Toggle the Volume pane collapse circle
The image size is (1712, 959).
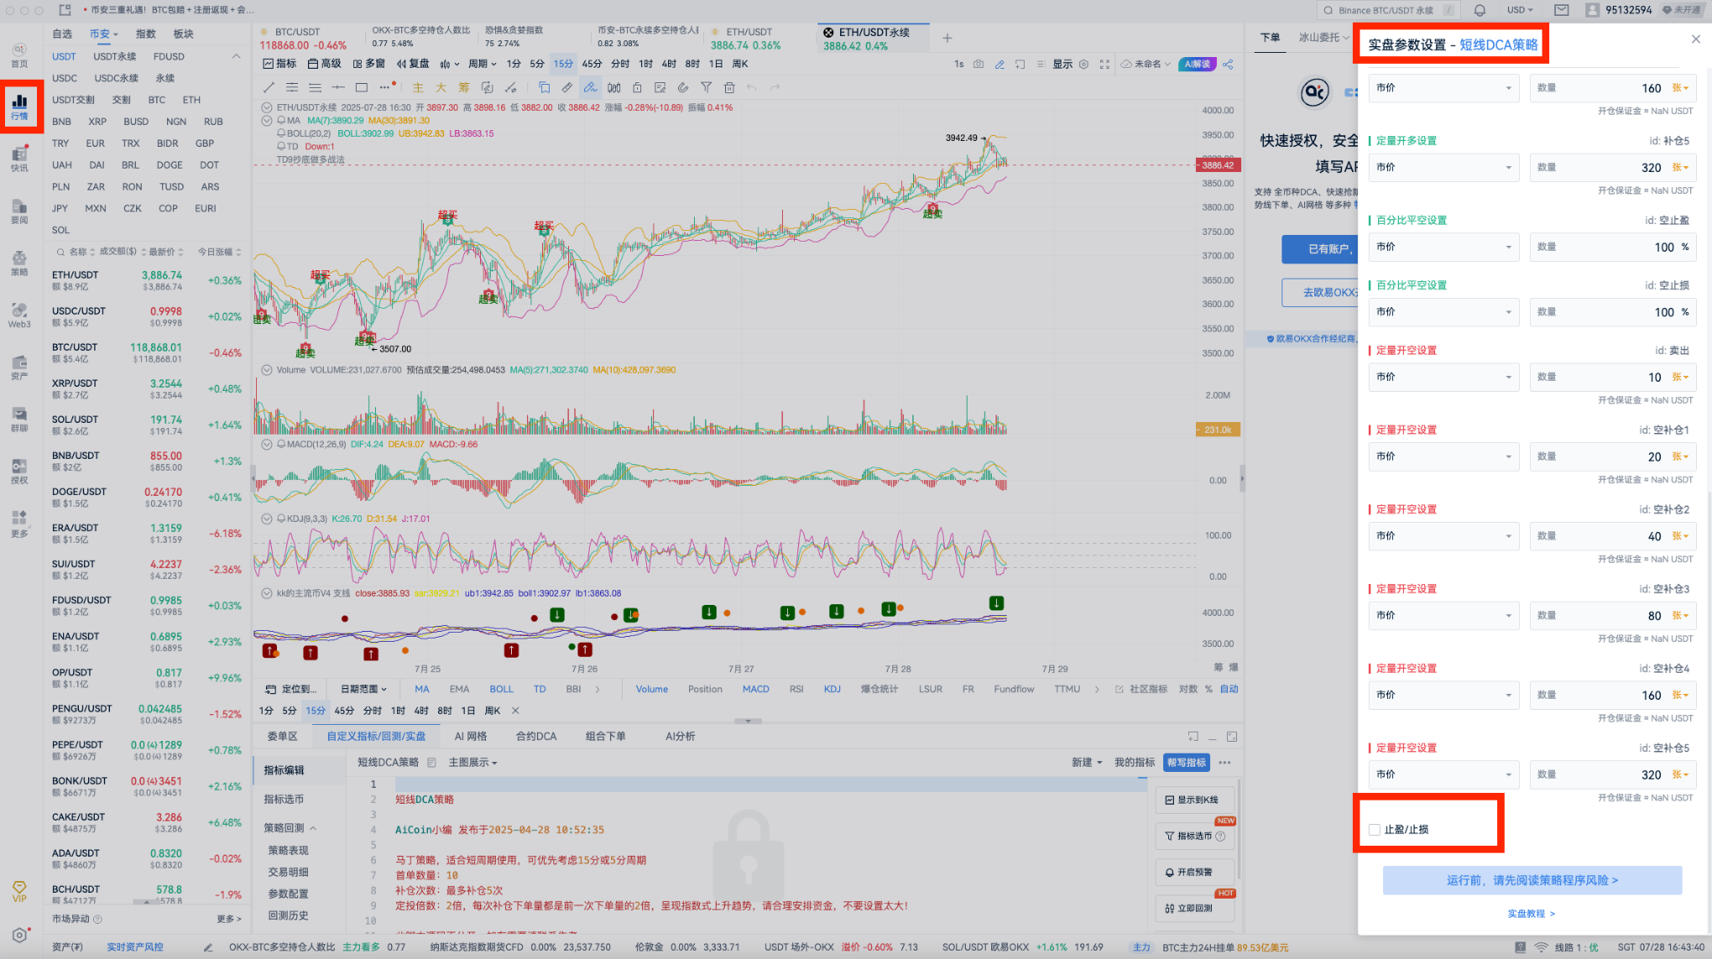pos(267,370)
